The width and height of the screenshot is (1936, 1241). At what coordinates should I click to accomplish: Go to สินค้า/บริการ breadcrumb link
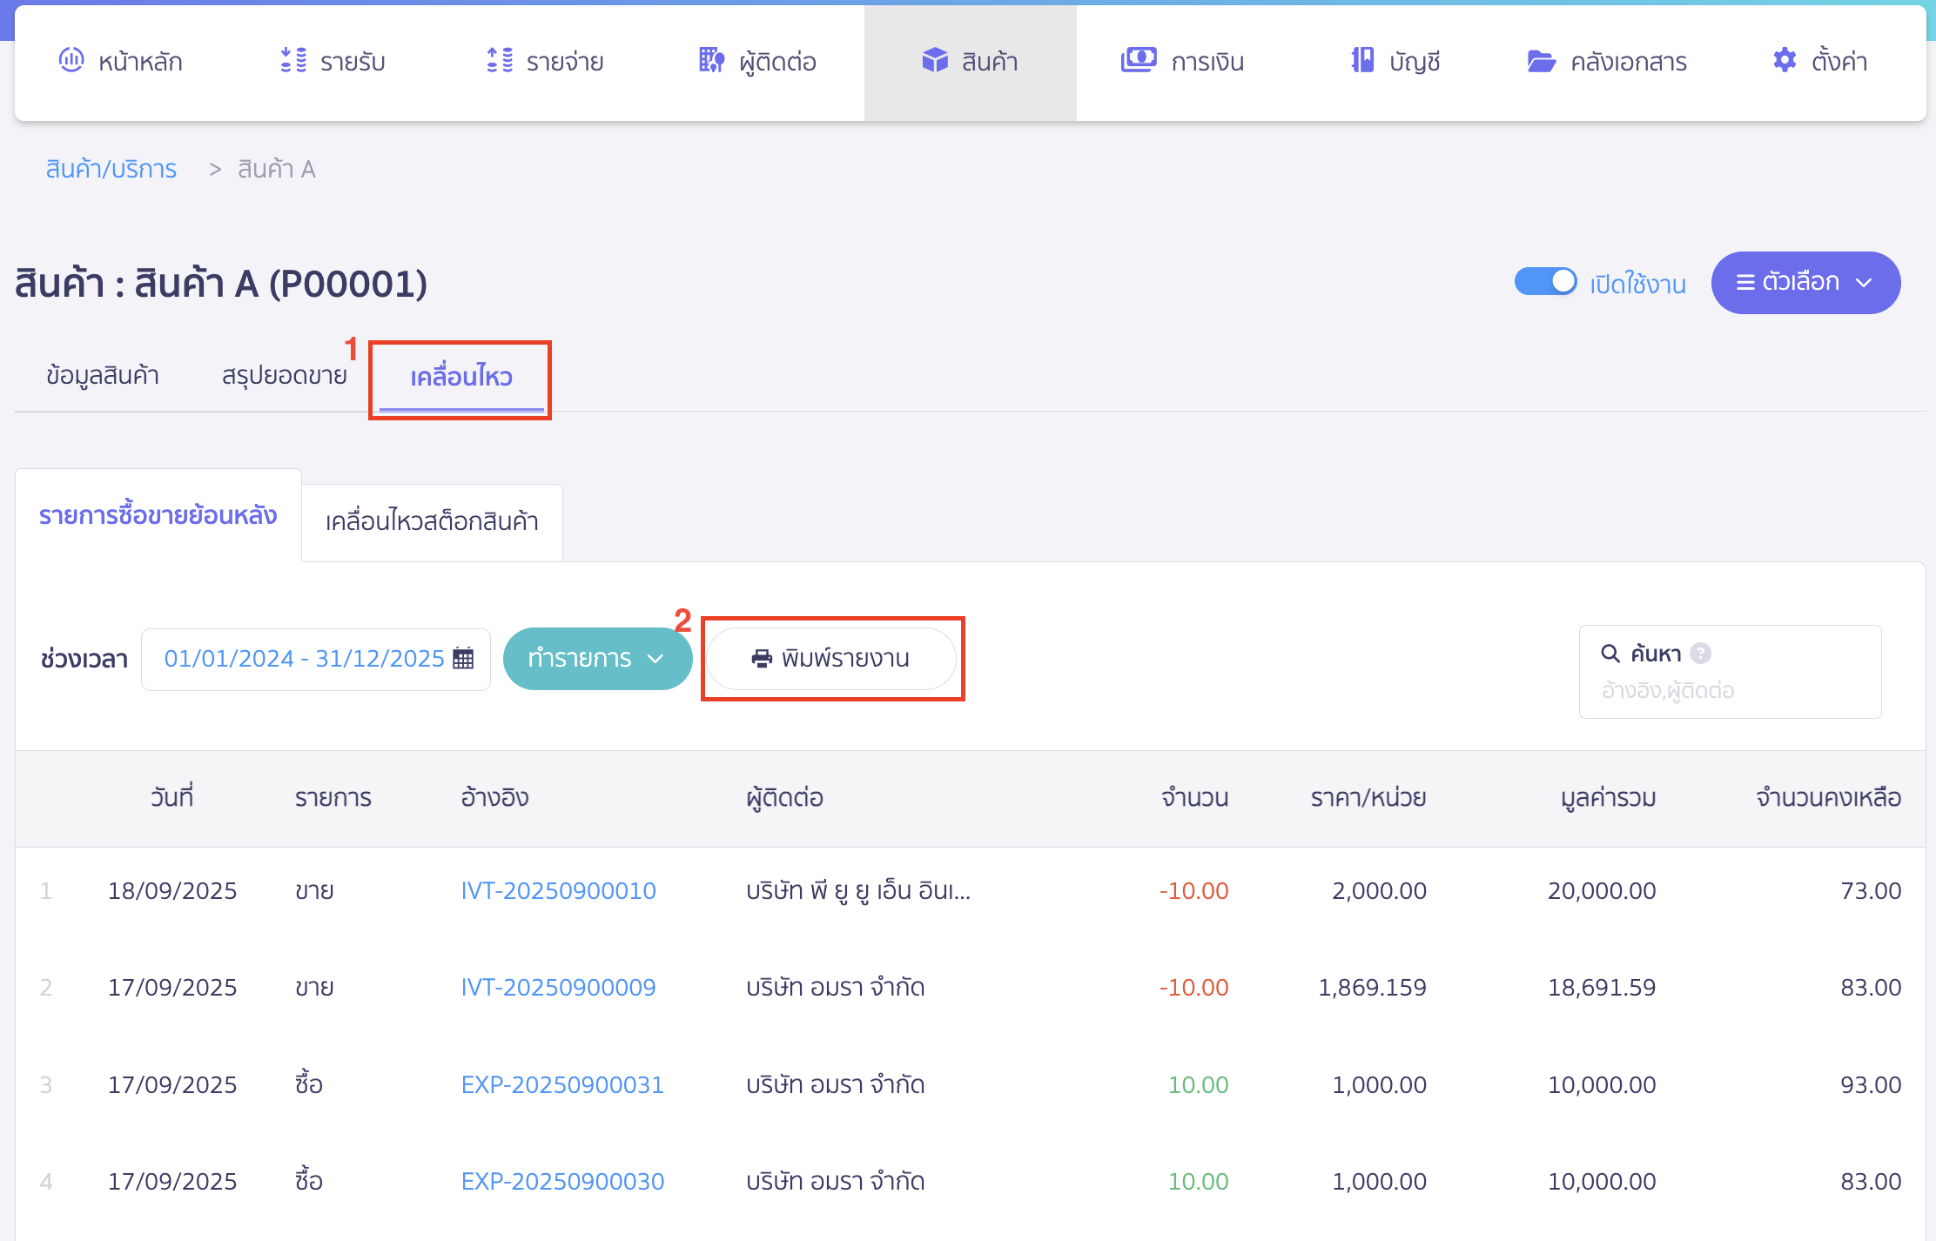[x=111, y=169]
